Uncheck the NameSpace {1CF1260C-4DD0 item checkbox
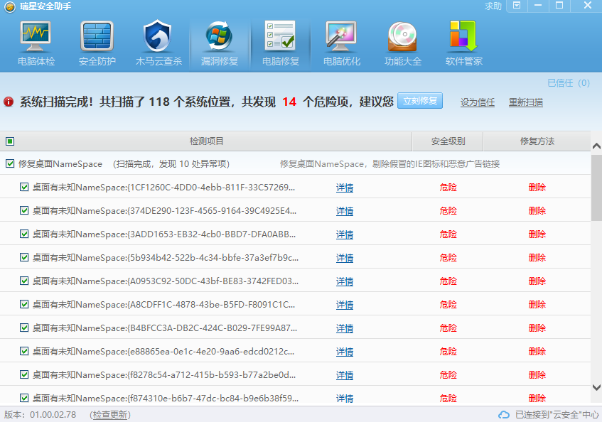Image resolution: width=602 pixels, height=422 pixels. pos(24,188)
